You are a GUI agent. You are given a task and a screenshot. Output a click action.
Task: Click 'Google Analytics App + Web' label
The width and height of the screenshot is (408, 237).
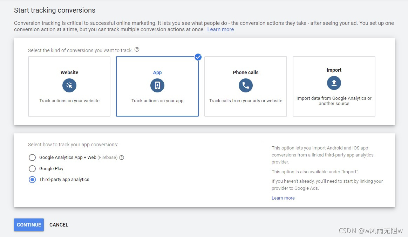tap(68, 158)
